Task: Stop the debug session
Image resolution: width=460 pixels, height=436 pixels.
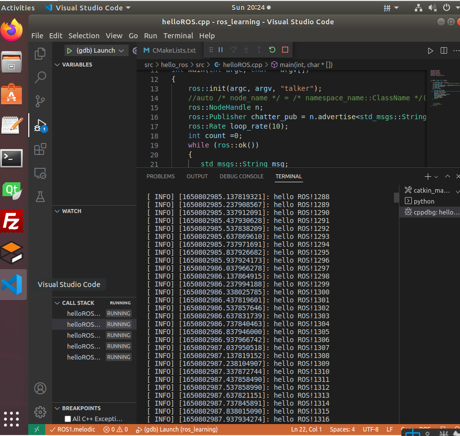Action: click(x=284, y=50)
